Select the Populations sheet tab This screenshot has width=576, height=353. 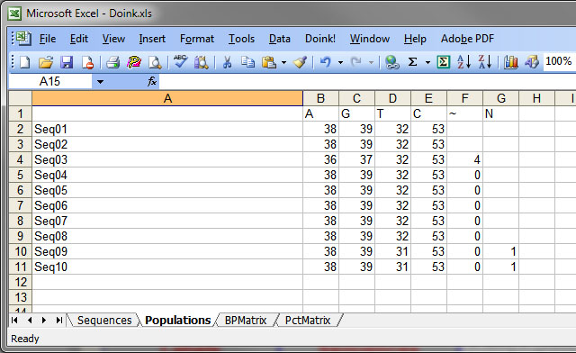tap(178, 321)
